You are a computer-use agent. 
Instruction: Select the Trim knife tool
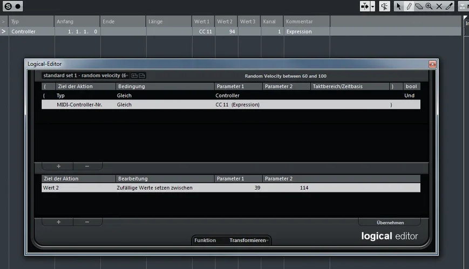pyautogui.click(x=449, y=6)
